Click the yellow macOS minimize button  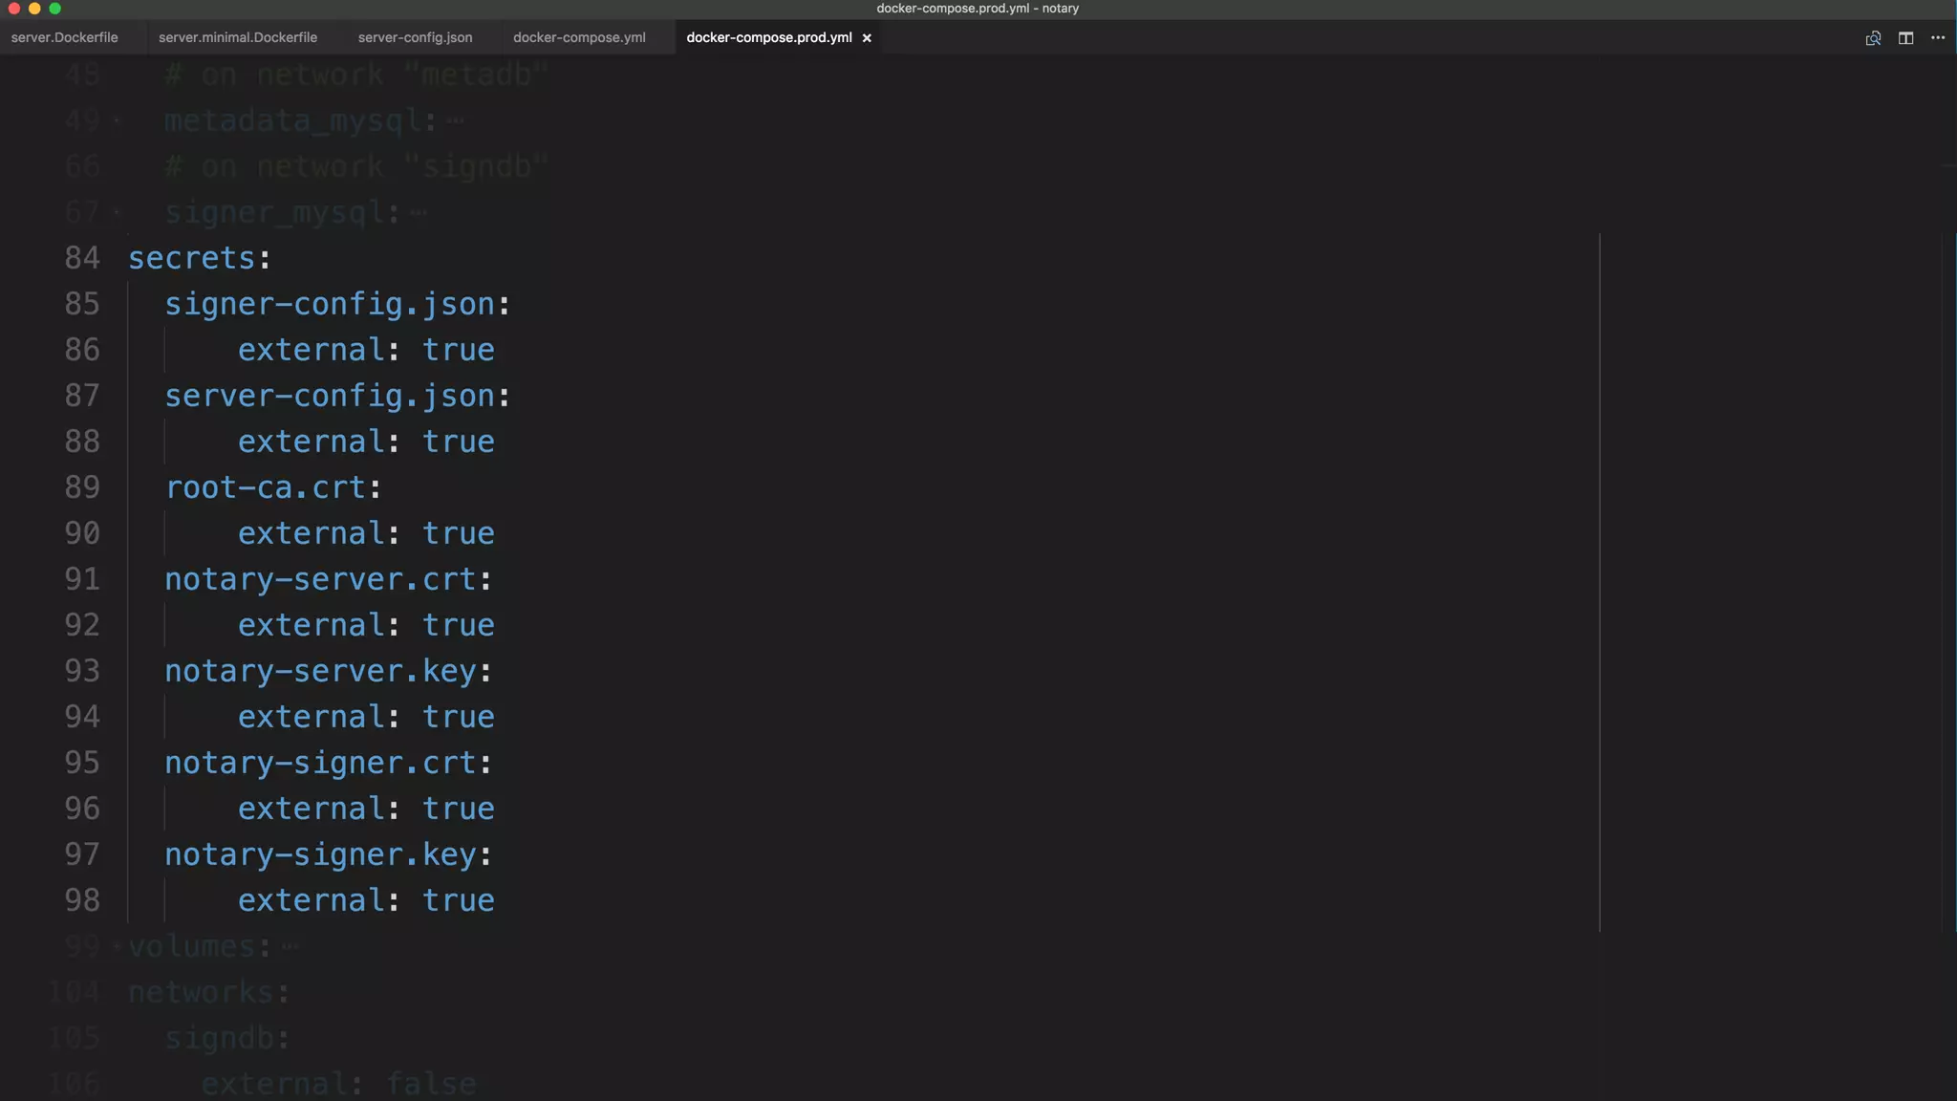pos(34,9)
